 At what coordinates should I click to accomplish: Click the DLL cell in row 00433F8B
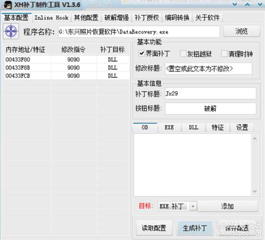[112, 68]
